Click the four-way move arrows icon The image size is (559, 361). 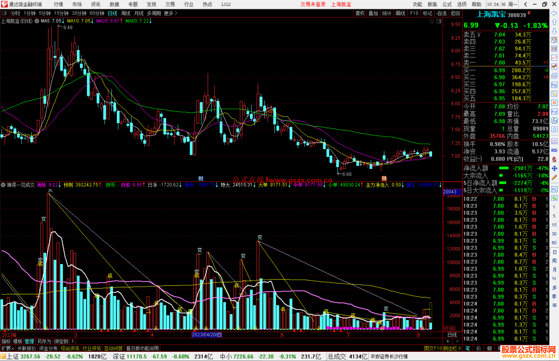click(554, 168)
